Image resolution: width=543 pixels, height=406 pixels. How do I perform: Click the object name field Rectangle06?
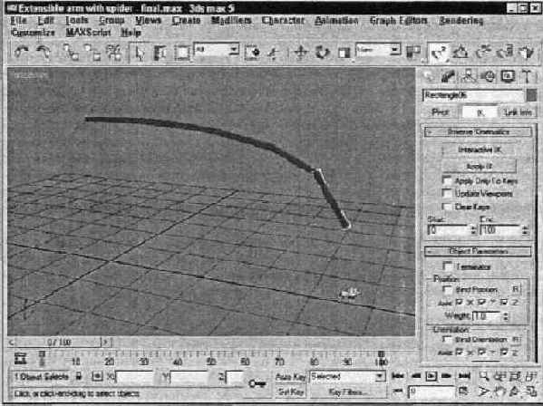(472, 95)
